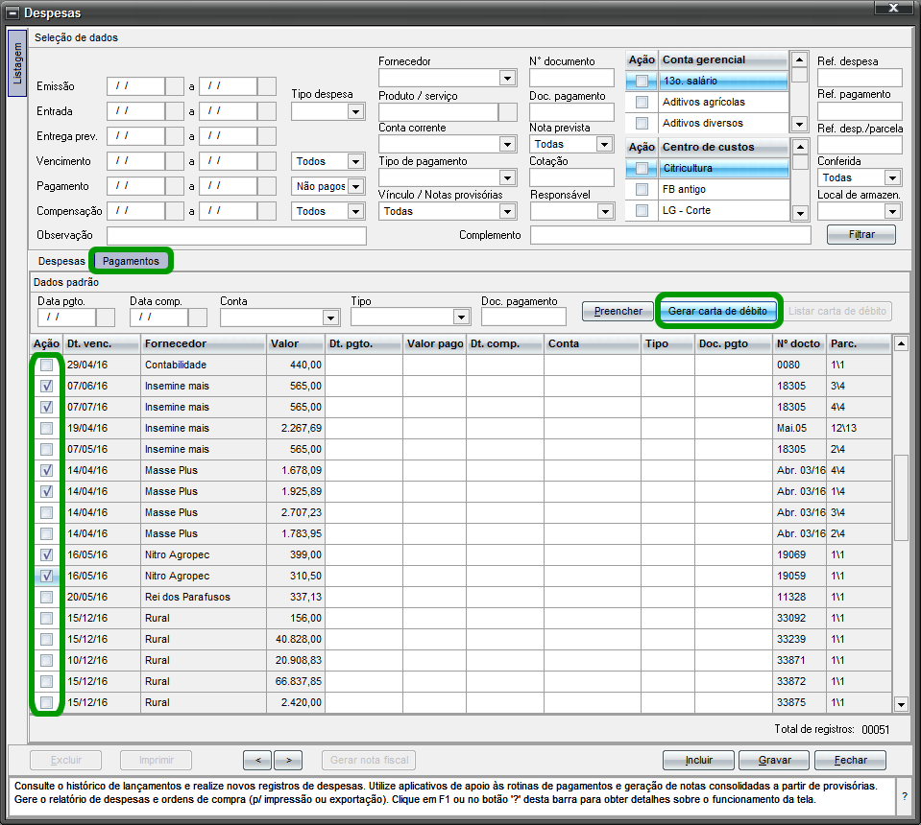
Task: Open the Despesas window system menu icon
Action: pyautogui.click(x=12, y=12)
